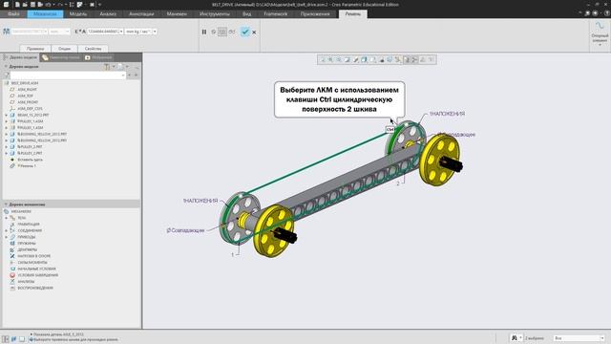
Task: Open the Help icon at top right
Action: point(607,13)
